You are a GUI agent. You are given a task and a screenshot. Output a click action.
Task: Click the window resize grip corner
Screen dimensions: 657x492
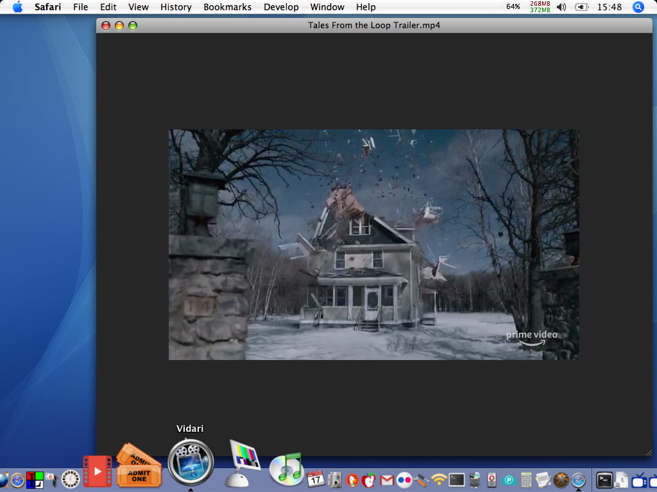[x=649, y=452]
